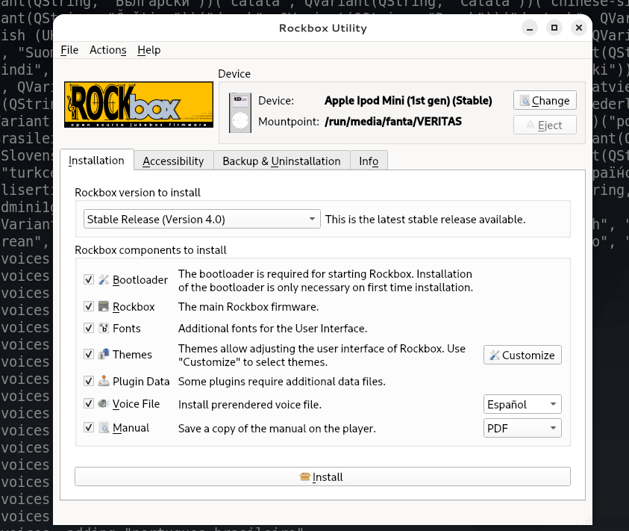Toggle the Themes checkbox

pyautogui.click(x=89, y=355)
